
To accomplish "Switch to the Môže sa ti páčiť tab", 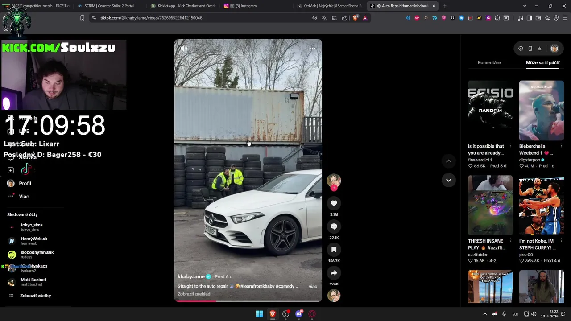I will 542,62.
